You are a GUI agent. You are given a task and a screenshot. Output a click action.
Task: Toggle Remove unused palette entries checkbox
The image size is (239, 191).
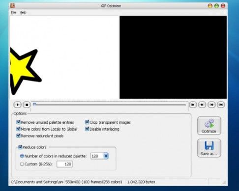click(18, 122)
